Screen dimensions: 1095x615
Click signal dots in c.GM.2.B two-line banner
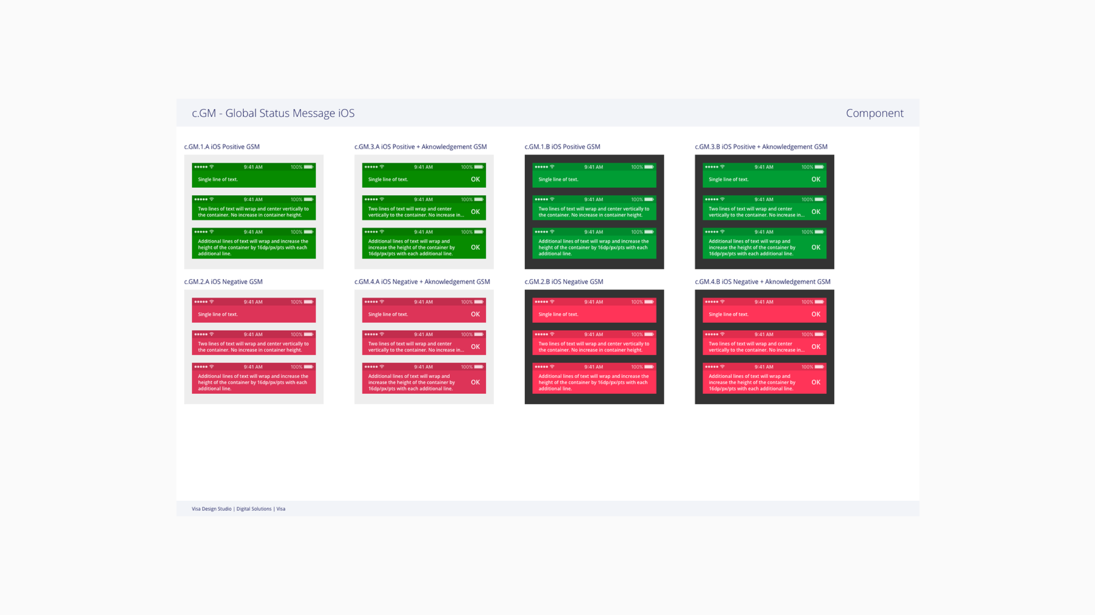[541, 335]
